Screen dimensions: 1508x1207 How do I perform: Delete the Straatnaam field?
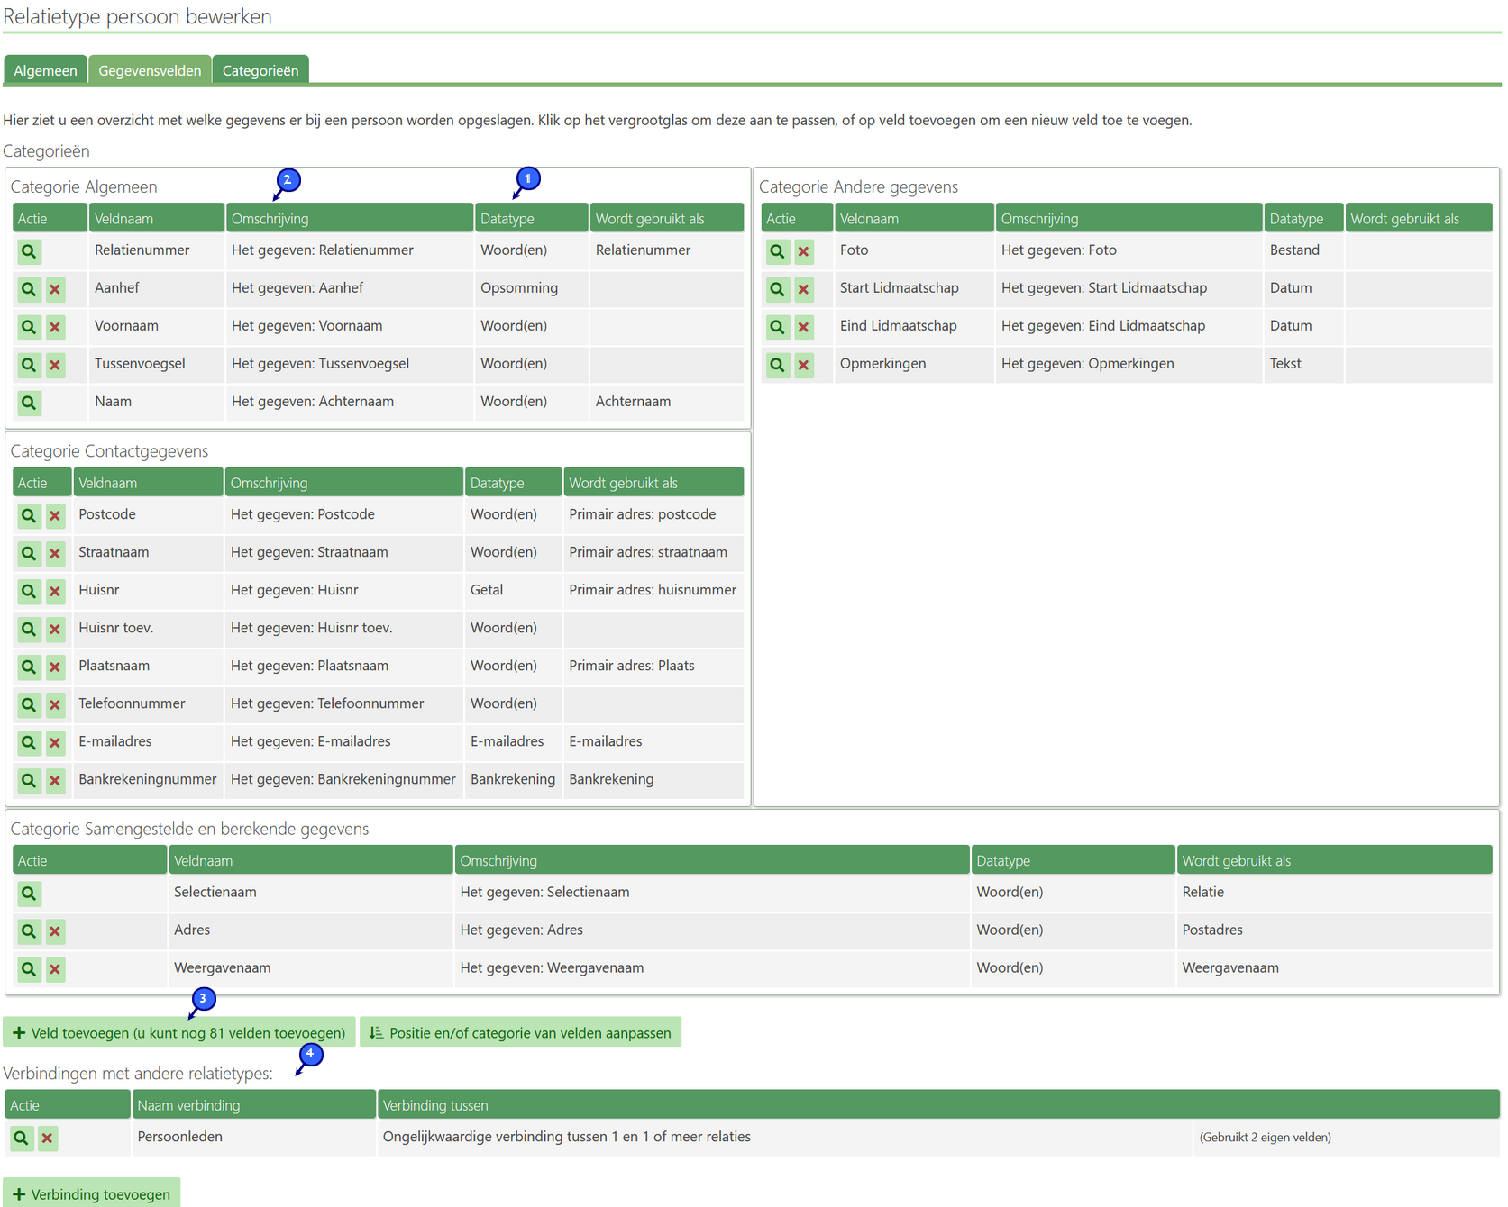pos(55,553)
